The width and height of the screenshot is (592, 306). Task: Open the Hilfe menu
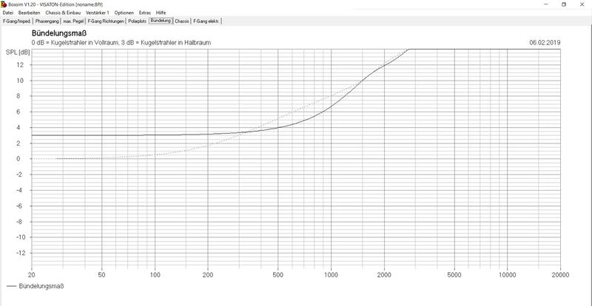point(161,13)
